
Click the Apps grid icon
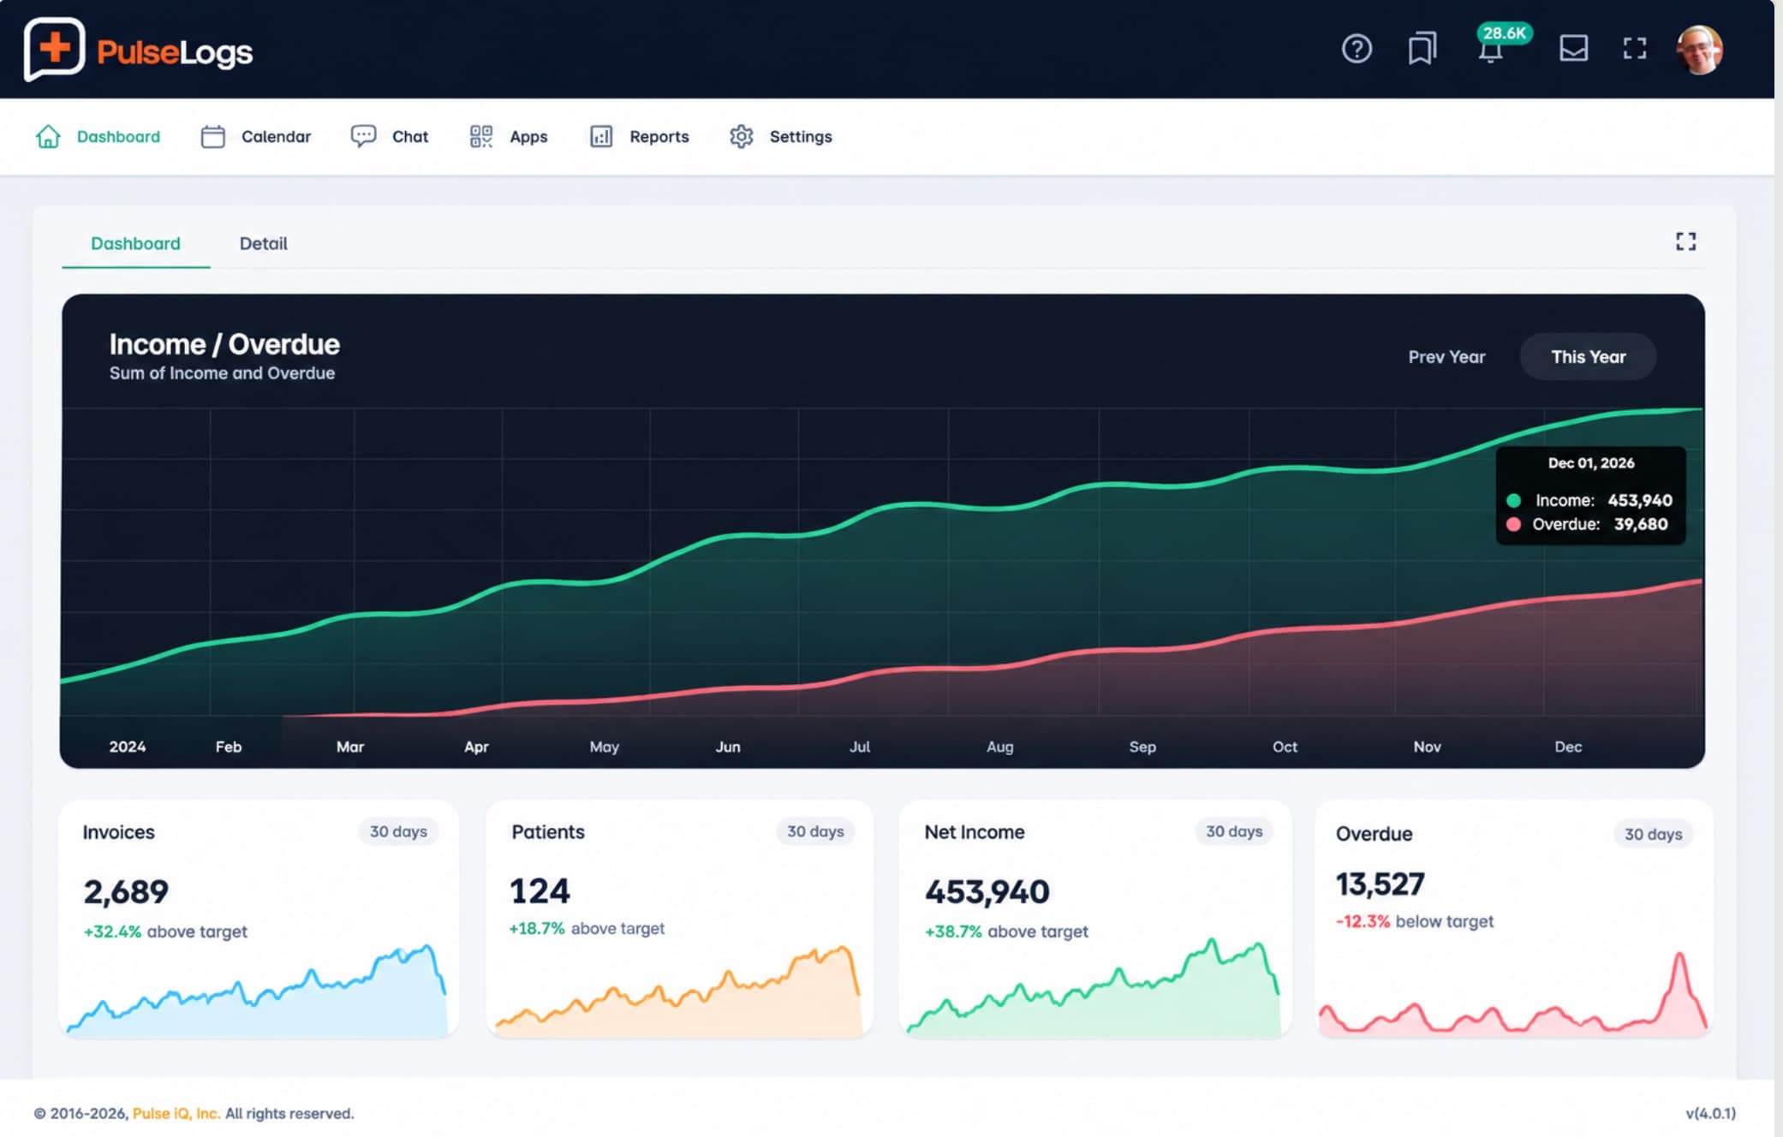coord(481,136)
